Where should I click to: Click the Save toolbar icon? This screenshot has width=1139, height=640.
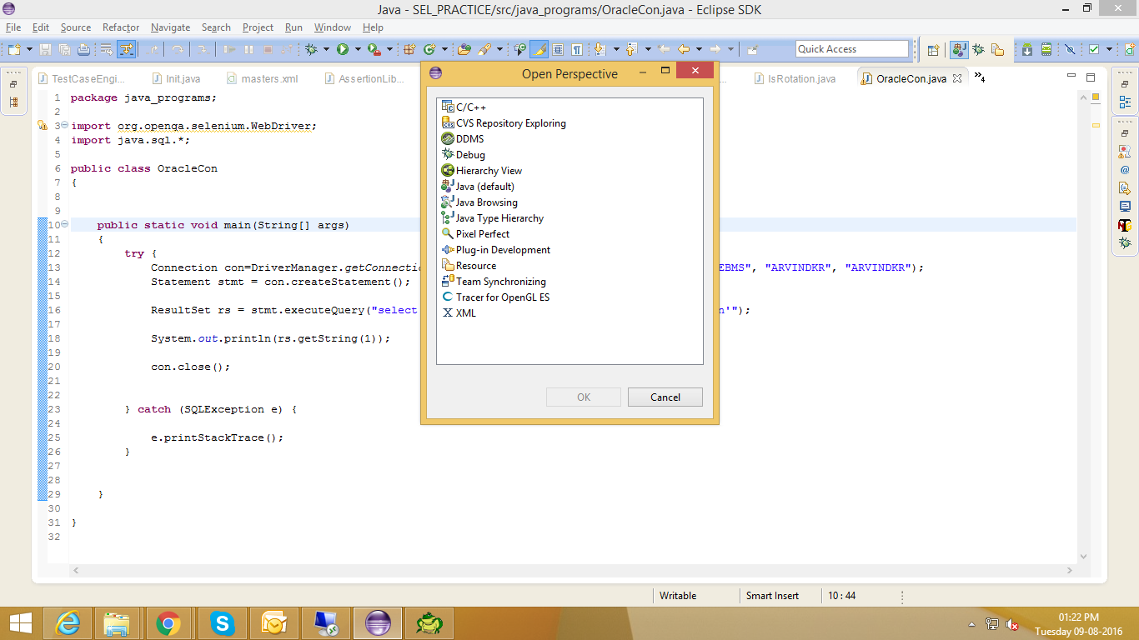45,49
